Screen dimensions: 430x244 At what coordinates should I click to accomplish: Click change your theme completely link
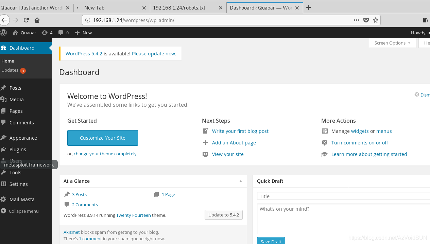coord(105,154)
